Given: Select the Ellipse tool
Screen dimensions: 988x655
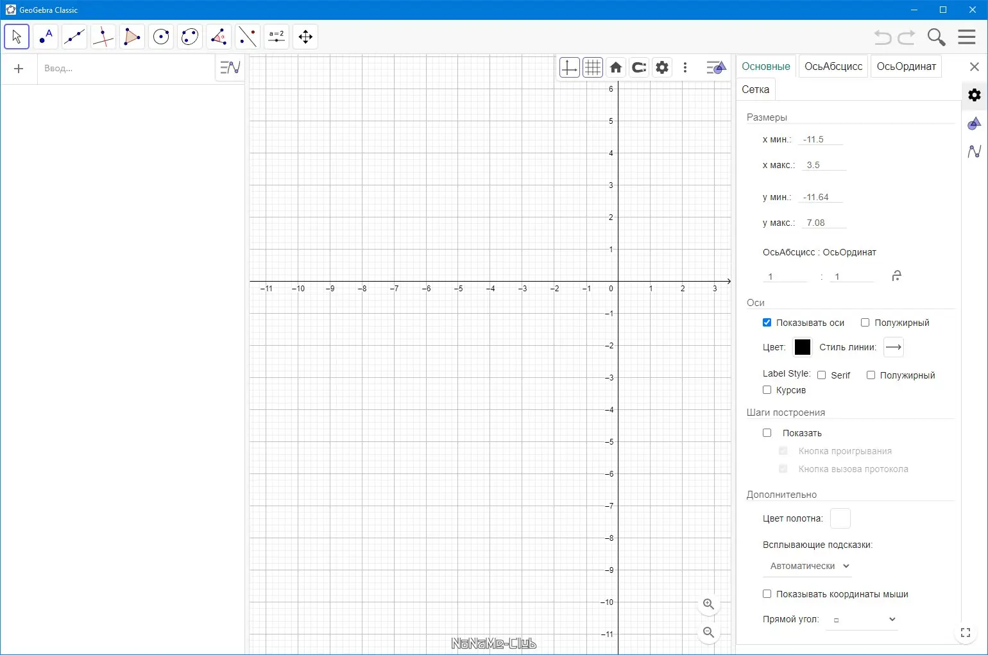Looking at the screenshot, I should point(190,37).
